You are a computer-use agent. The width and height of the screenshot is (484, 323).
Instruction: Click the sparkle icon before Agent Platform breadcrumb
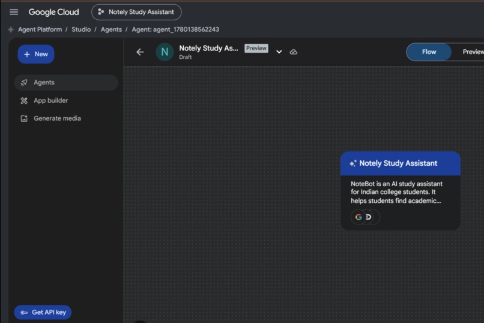pos(11,29)
